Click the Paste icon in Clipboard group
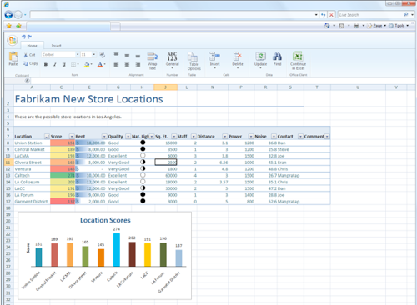This screenshot has width=417, height=305. pyautogui.click(x=13, y=57)
